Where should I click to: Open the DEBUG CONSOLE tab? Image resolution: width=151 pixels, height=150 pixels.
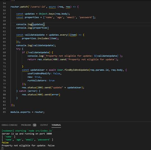[x=10, y=125]
